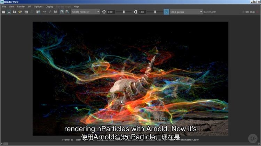Screen dimensions: 261x146
Task: Click the exposure slider handle
Action: 124,12
